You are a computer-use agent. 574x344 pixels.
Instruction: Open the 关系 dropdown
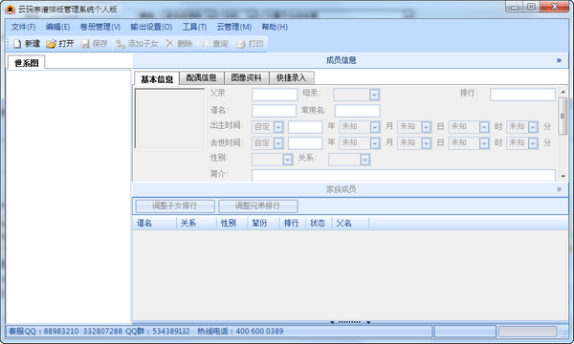pyautogui.click(x=364, y=160)
